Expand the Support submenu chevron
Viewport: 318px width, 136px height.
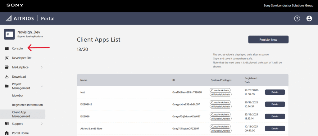(42, 124)
